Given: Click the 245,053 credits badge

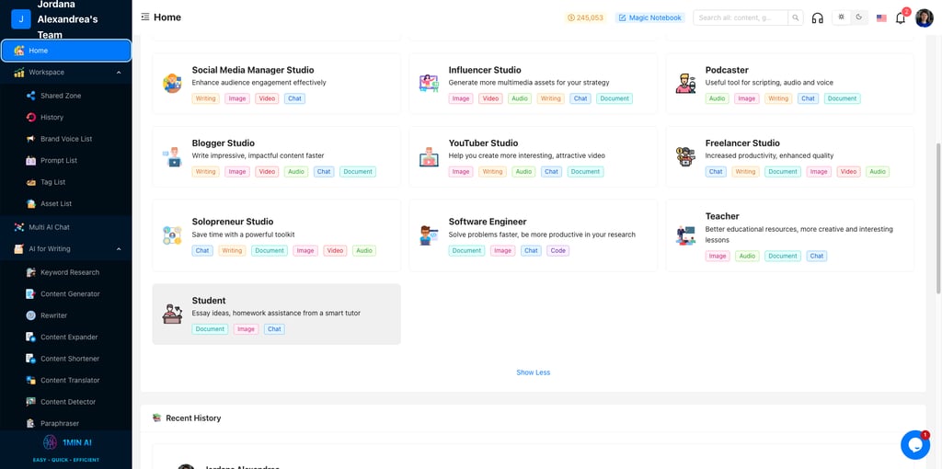Looking at the screenshot, I should [x=584, y=18].
